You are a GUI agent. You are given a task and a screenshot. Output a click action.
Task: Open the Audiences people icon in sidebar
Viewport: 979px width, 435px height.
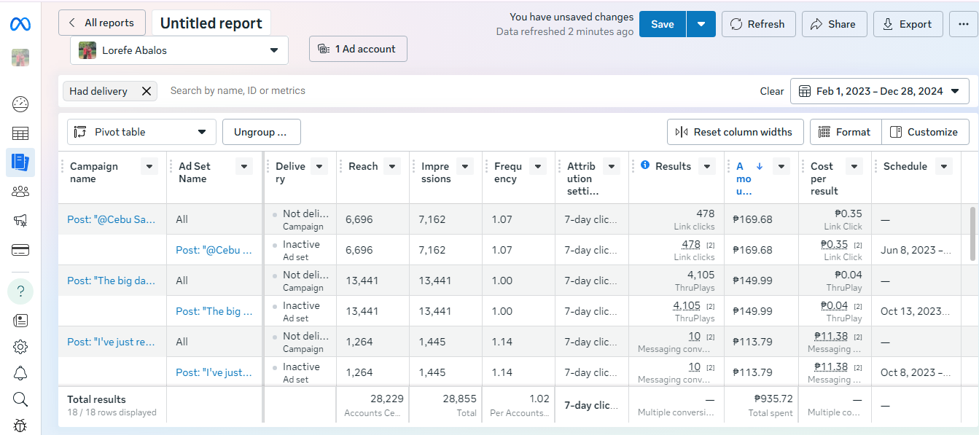pyautogui.click(x=20, y=192)
